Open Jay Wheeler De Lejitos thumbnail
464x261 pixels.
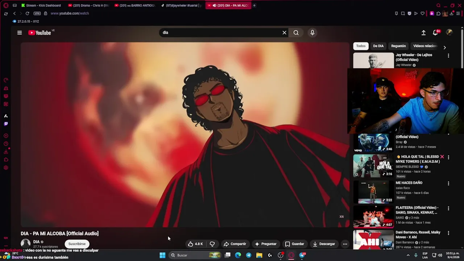click(x=373, y=60)
